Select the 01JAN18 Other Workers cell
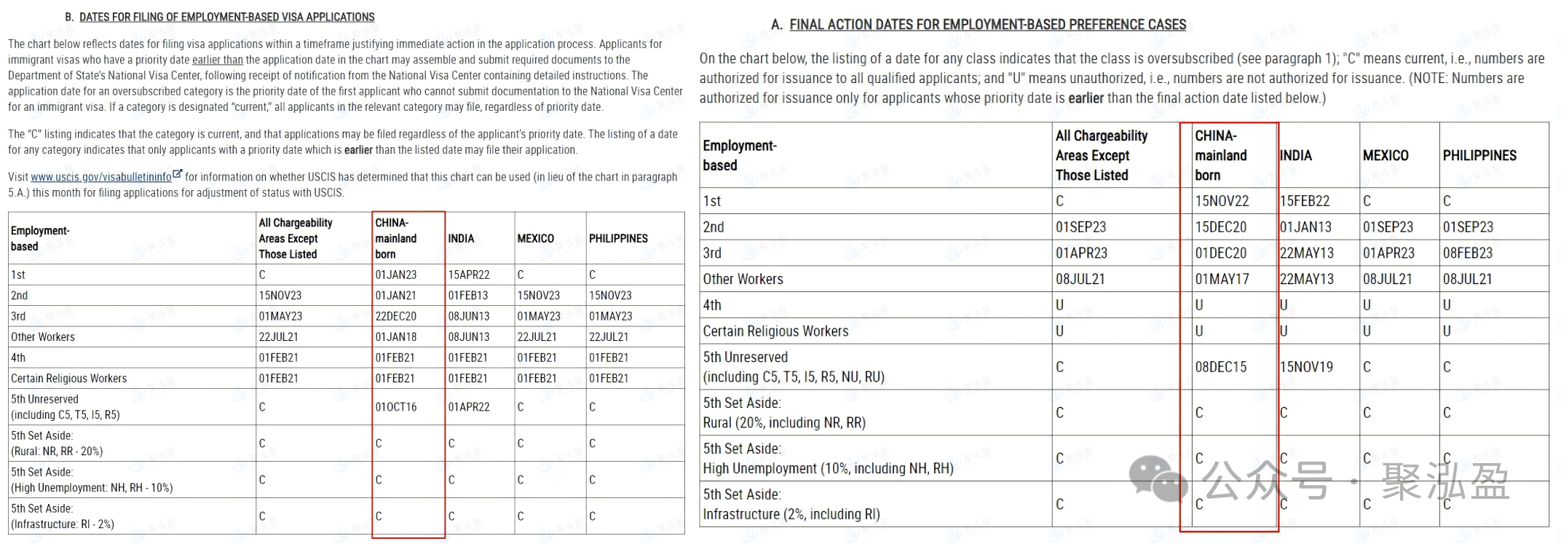Viewport: 1561px width, 544px height. click(x=396, y=337)
